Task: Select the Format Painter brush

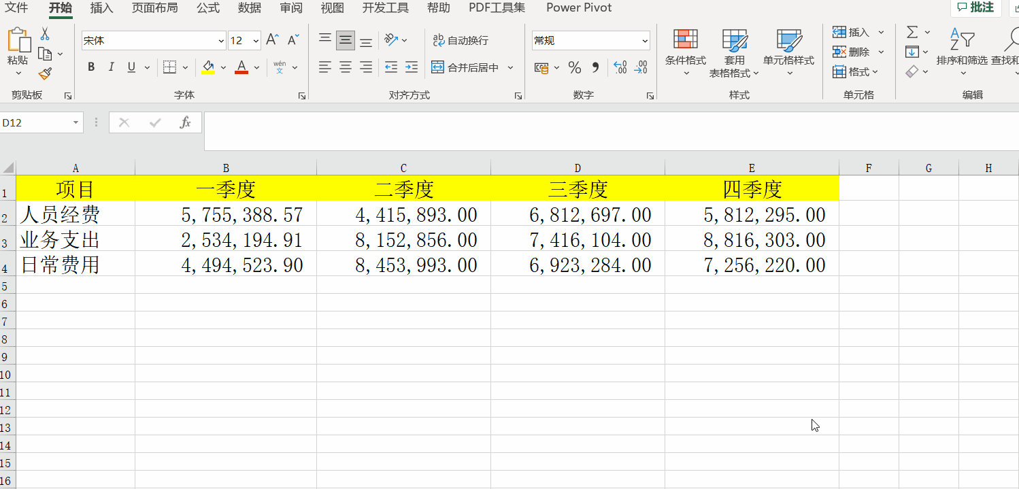Action: (x=45, y=73)
